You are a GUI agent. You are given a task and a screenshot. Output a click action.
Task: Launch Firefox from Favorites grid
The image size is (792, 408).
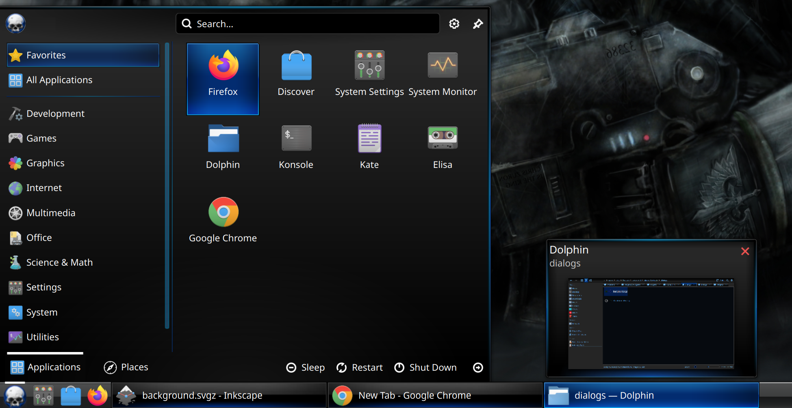click(x=223, y=79)
